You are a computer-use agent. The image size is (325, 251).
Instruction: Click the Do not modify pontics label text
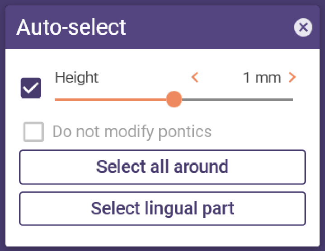(x=132, y=132)
